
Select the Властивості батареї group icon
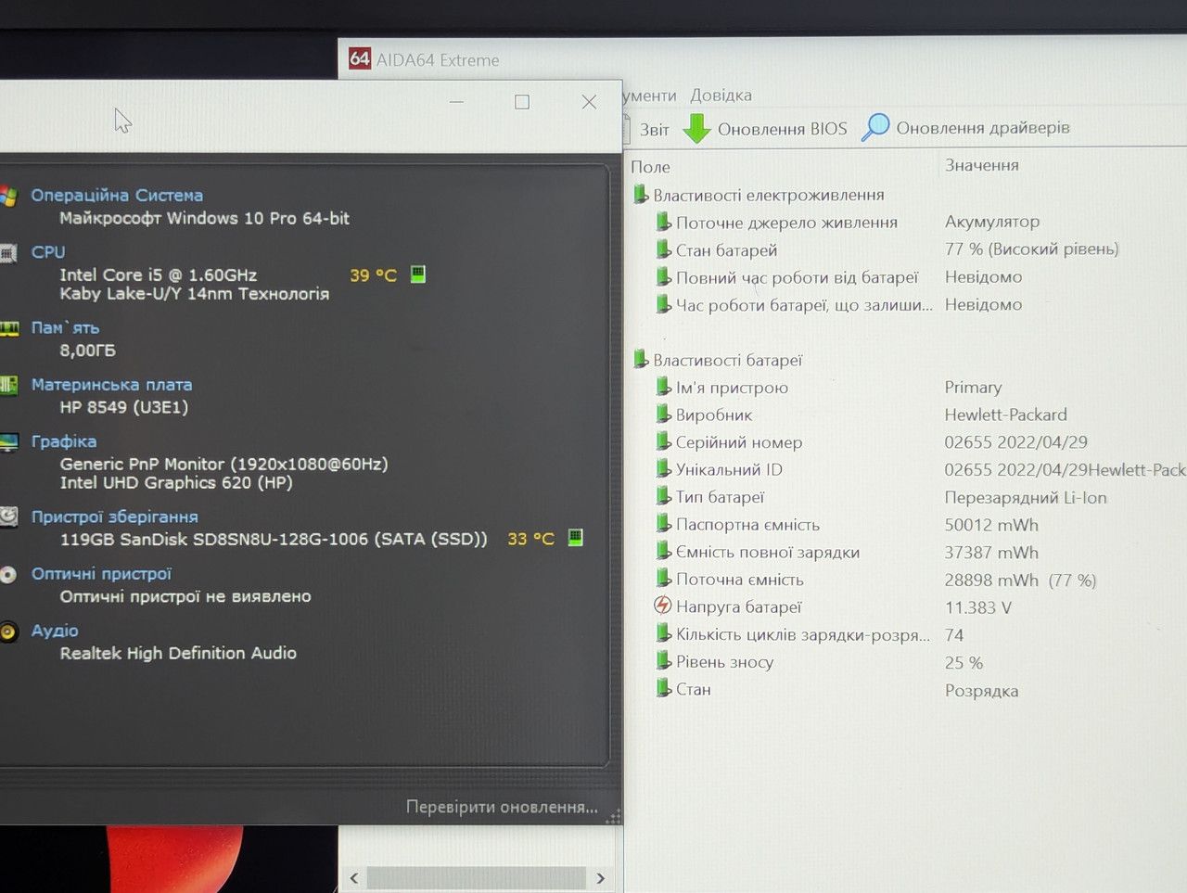(641, 359)
